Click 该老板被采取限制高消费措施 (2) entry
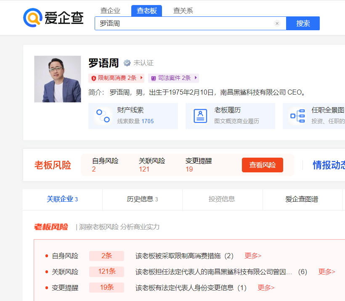The width and height of the screenshot is (345, 301). click(x=184, y=256)
